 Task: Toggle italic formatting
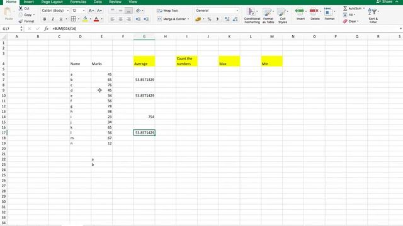(53, 19)
